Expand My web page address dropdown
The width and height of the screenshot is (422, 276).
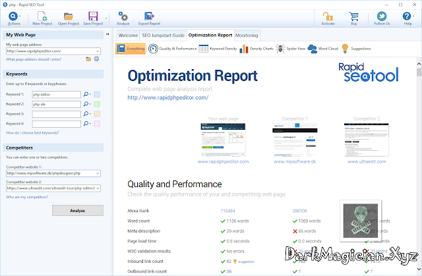click(x=98, y=51)
